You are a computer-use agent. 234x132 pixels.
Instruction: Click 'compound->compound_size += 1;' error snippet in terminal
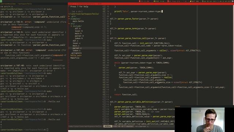click(29, 27)
